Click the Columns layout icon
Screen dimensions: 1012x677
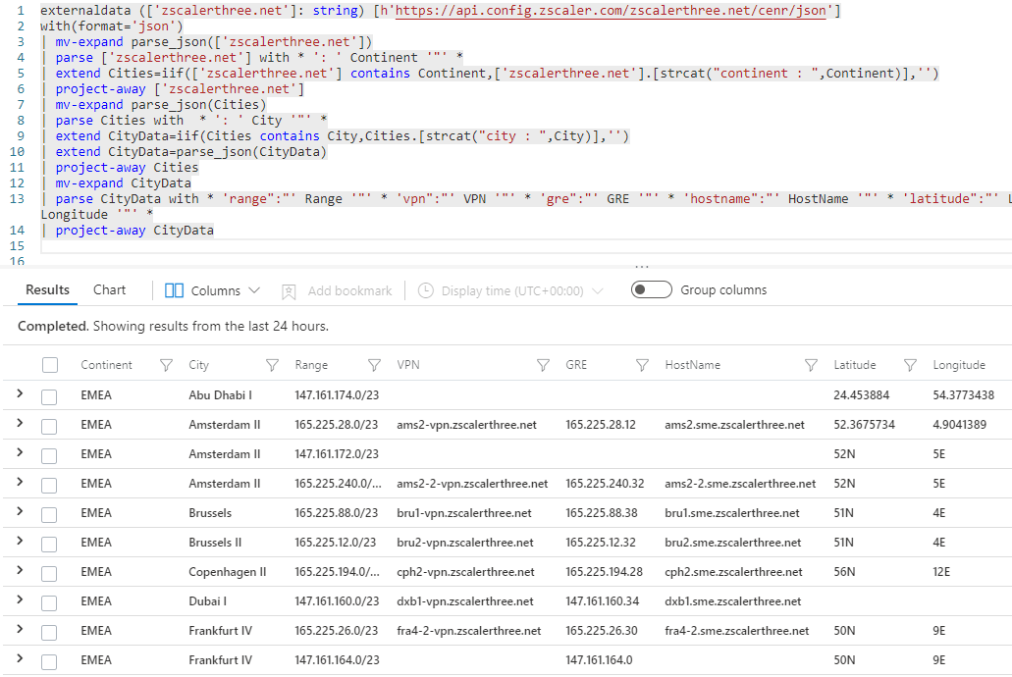[x=175, y=290]
